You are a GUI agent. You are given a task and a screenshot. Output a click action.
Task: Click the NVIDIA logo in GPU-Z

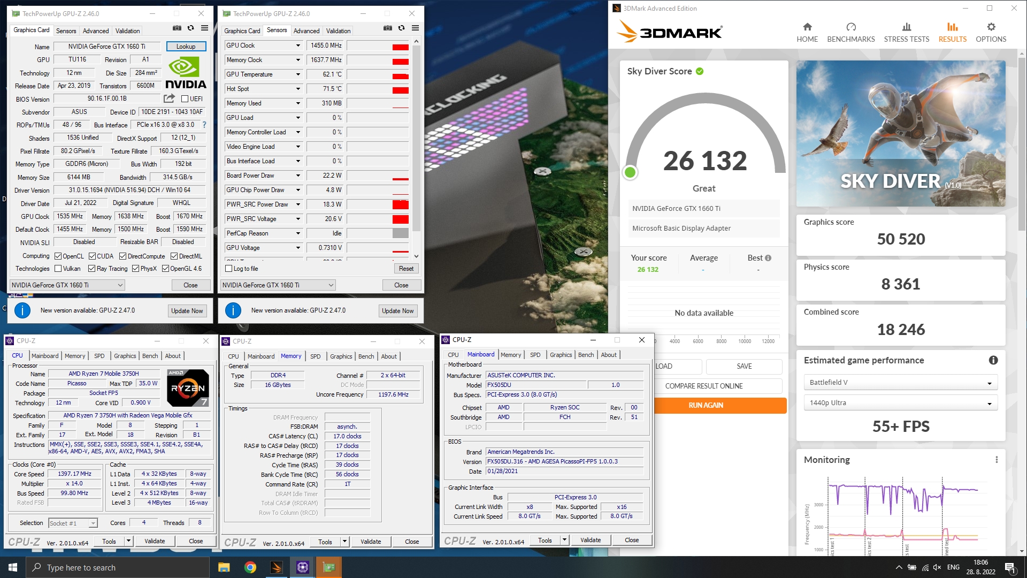[185, 73]
